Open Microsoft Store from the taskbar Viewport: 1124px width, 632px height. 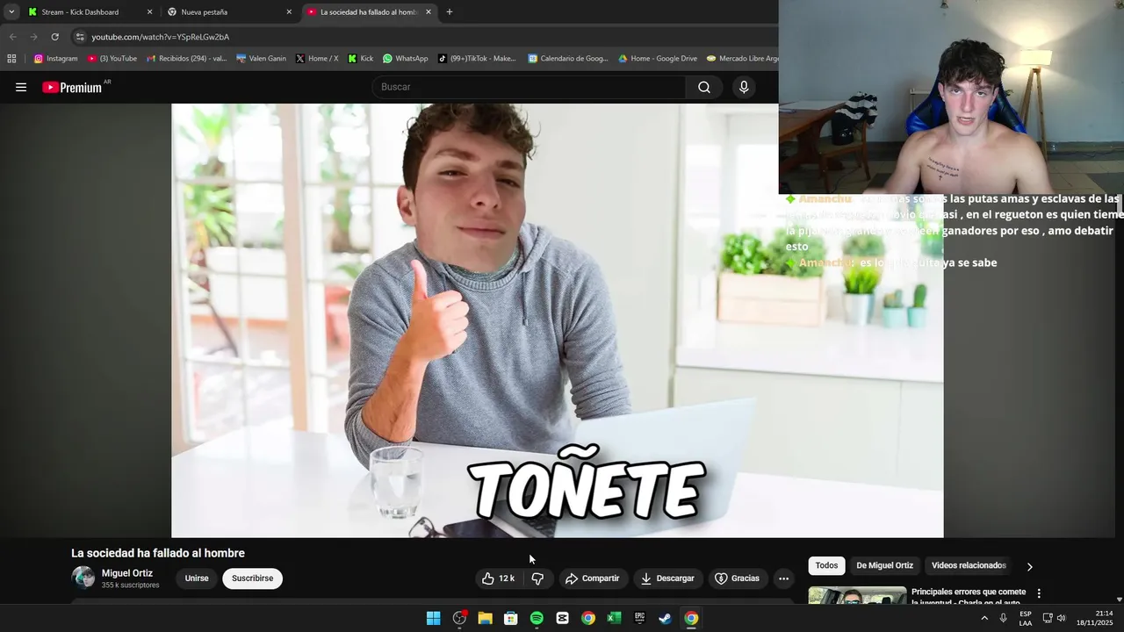point(510,618)
